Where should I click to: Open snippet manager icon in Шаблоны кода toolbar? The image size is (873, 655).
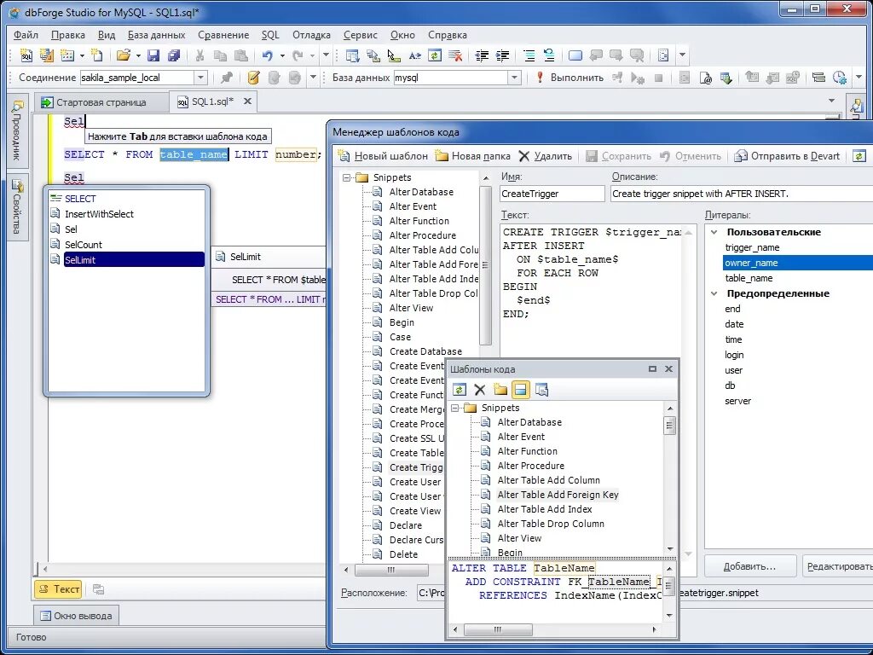point(541,390)
